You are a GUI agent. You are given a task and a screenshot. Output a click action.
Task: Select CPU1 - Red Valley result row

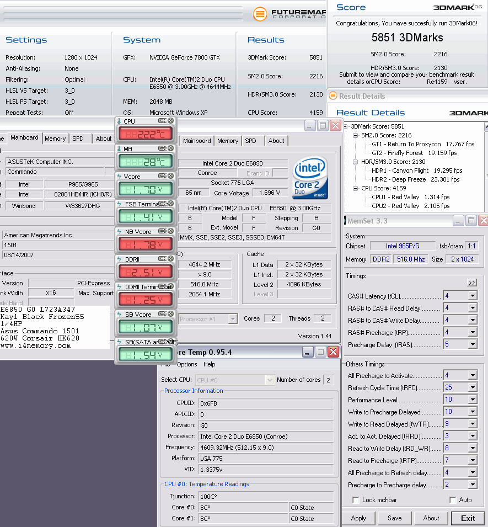pyautogui.click(x=410, y=198)
